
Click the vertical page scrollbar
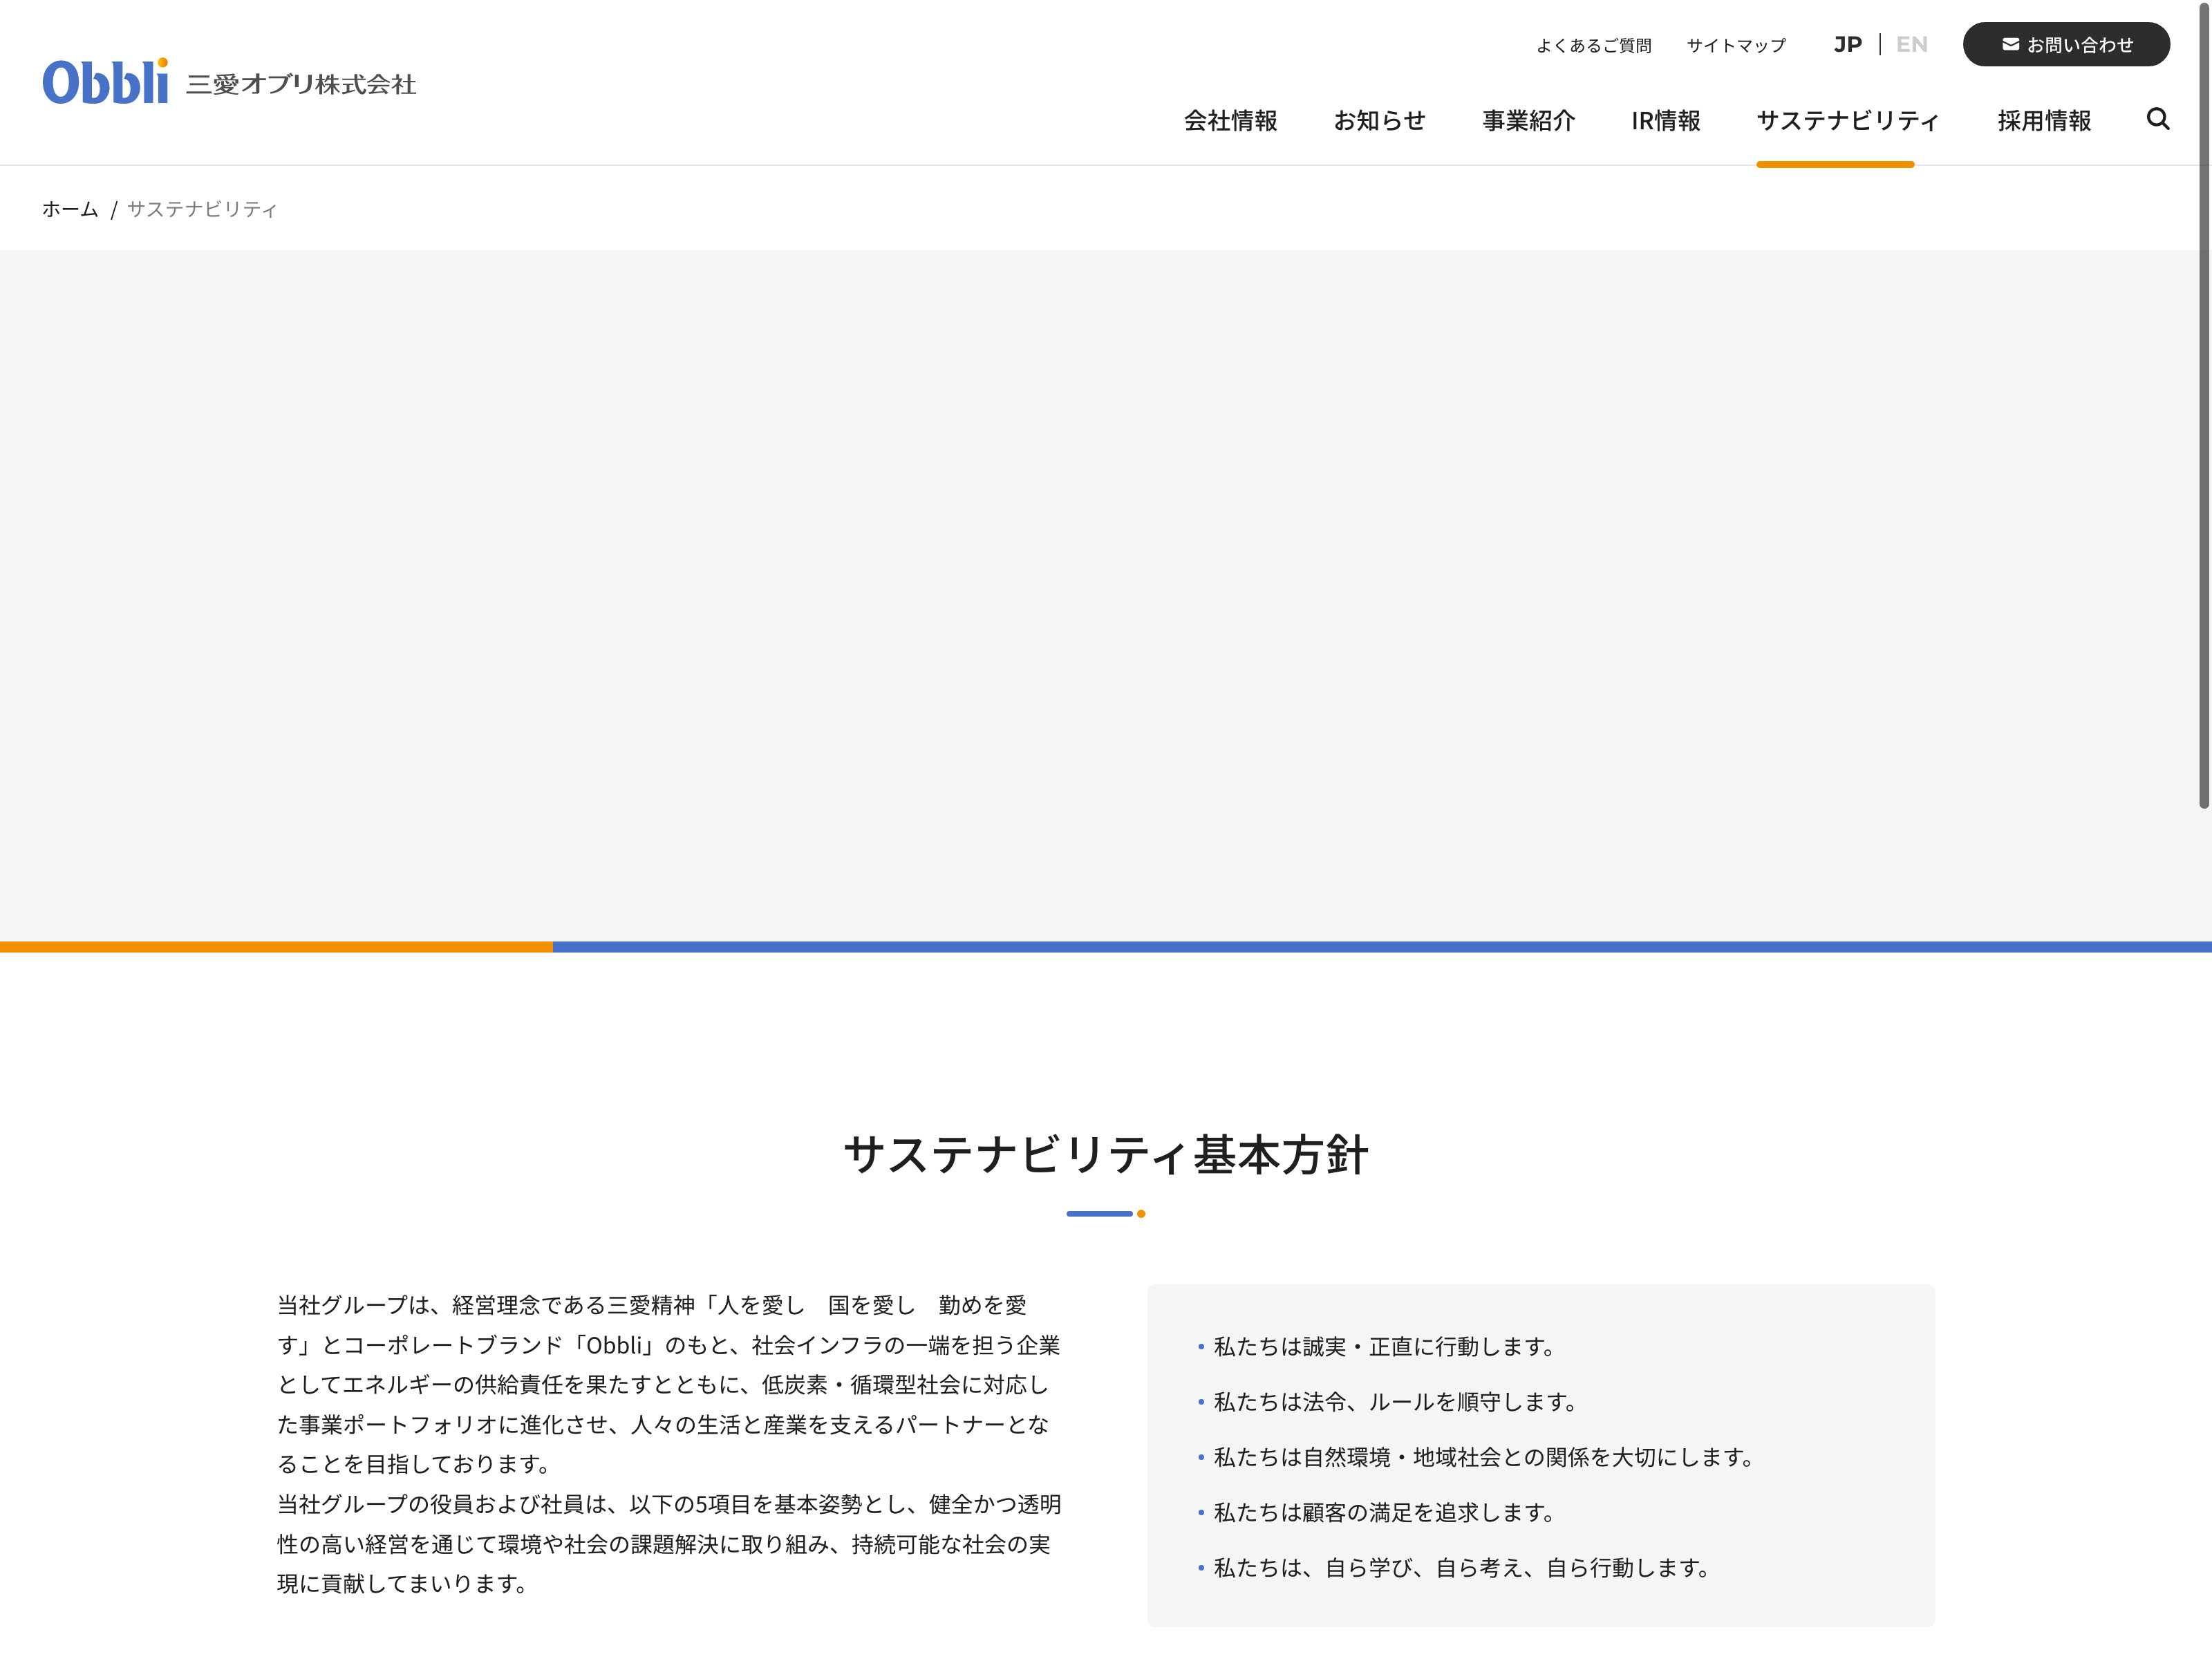pyautogui.click(x=2203, y=400)
